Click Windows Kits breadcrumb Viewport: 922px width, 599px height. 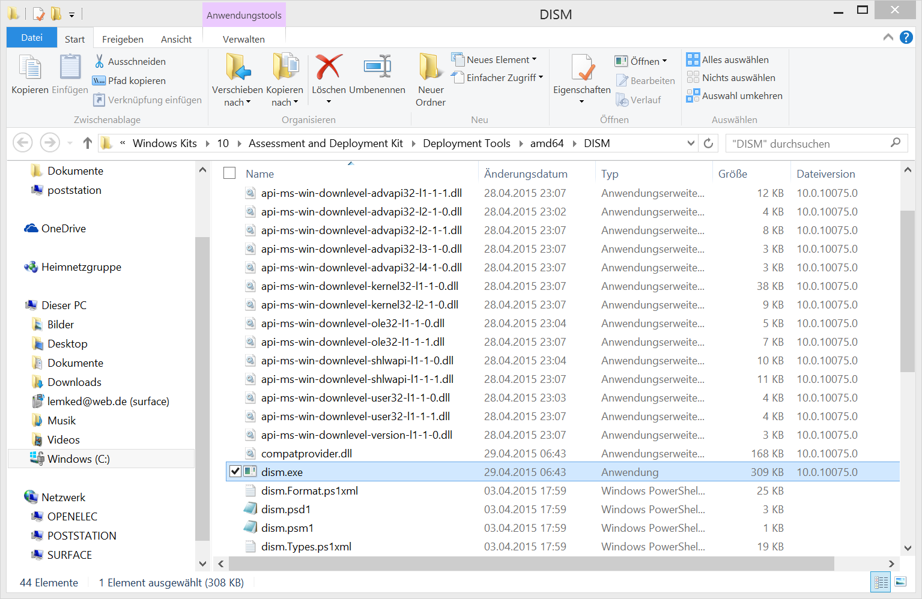(165, 143)
